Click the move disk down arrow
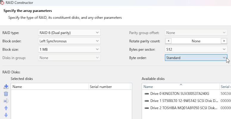 pyautogui.click(x=6, y=115)
